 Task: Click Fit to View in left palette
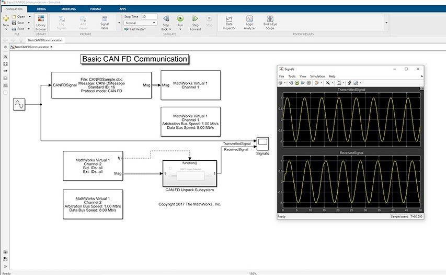(5, 63)
